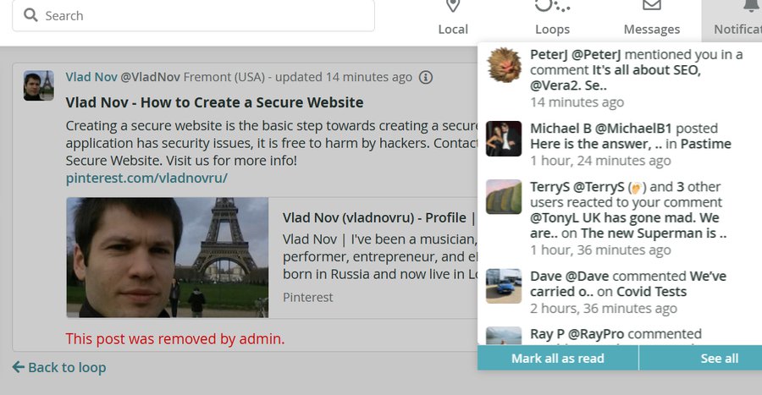This screenshot has width=762, height=395.
Task: Click the search magnifier icon
Action: tap(30, 15)
